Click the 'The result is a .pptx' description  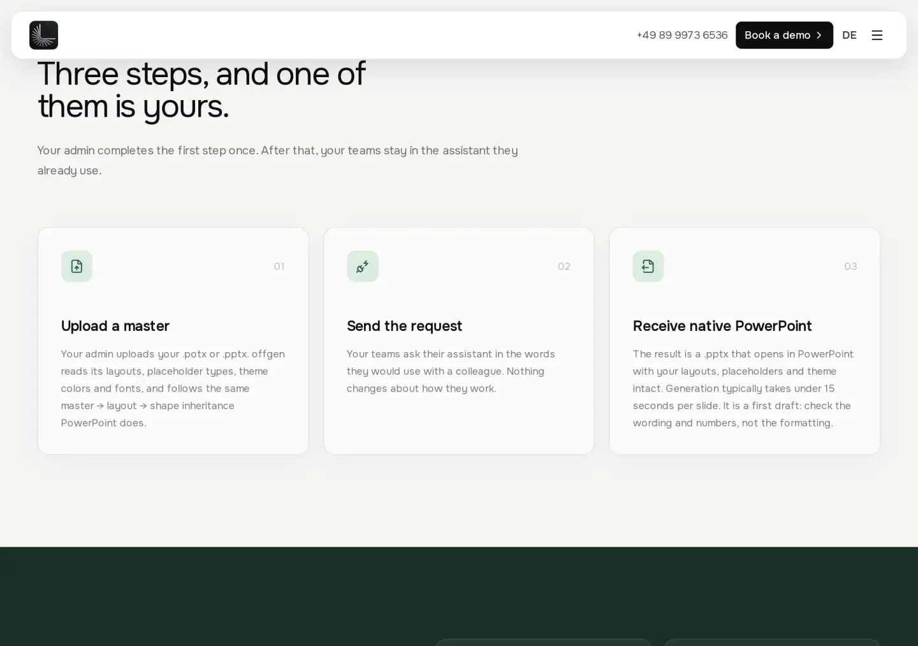(x=743, y=388)
